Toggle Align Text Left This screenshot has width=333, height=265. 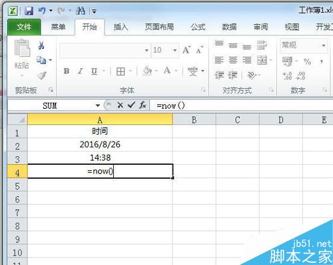[x=219, y=60]
